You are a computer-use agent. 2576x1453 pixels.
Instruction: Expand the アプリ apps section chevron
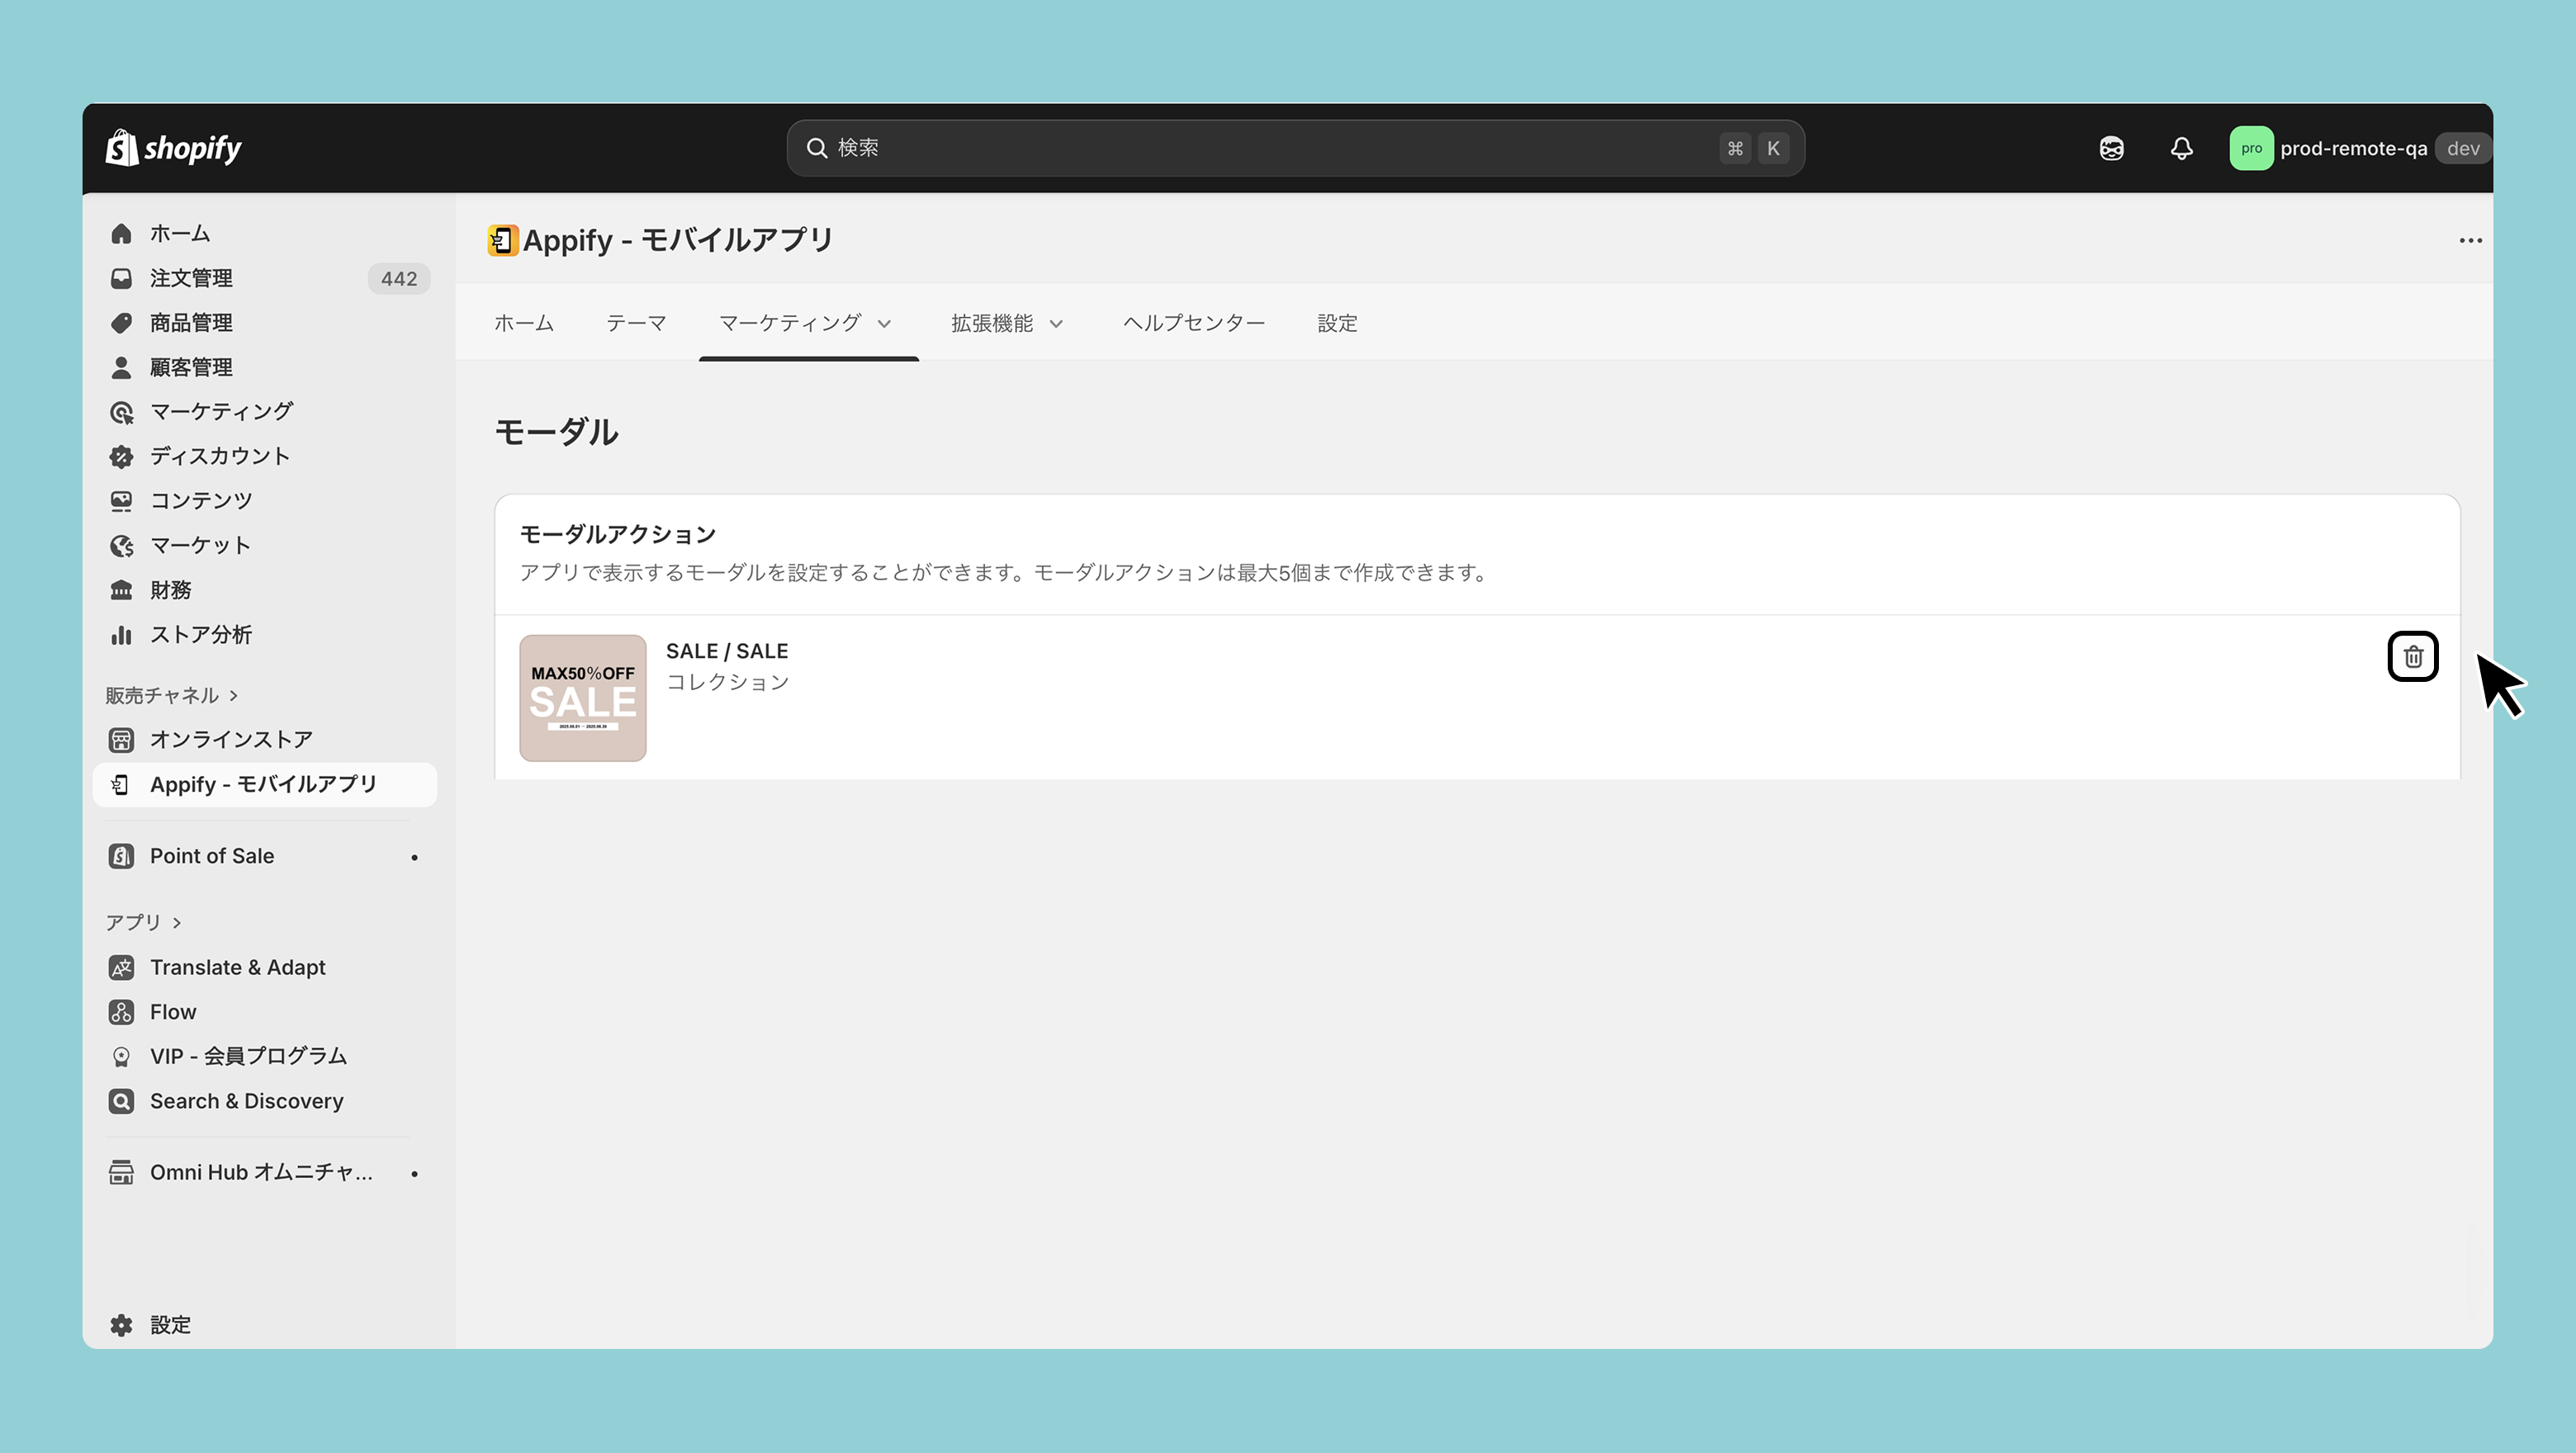(x=177, y=922)
